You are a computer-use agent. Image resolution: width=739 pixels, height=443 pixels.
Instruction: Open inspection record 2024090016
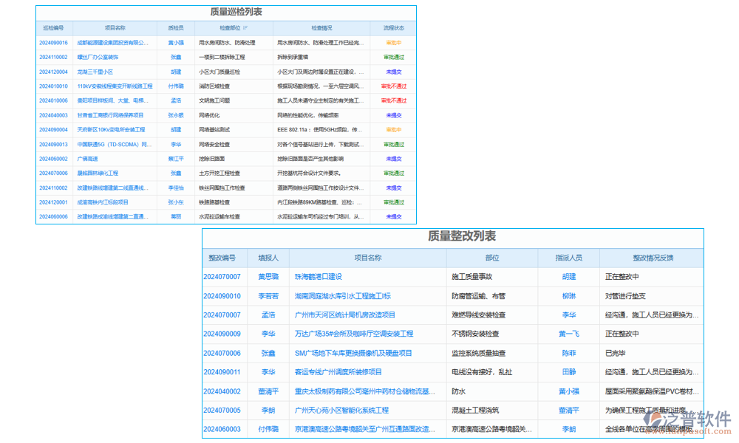55,42
